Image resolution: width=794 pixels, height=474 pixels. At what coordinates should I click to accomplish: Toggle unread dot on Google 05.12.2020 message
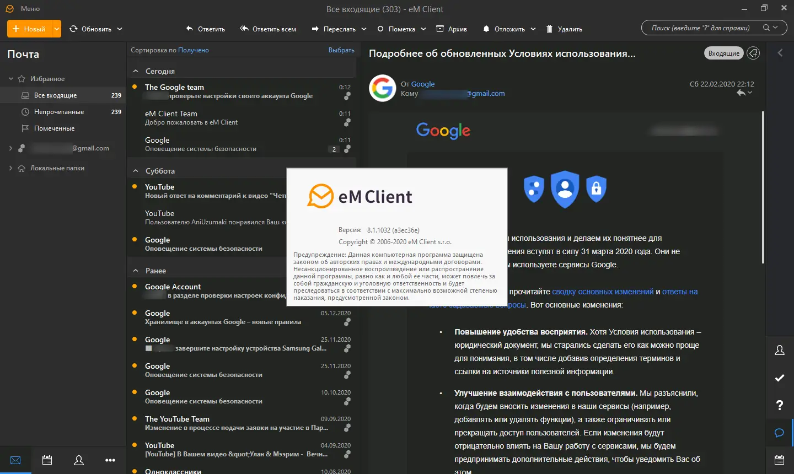click(135, 313)
